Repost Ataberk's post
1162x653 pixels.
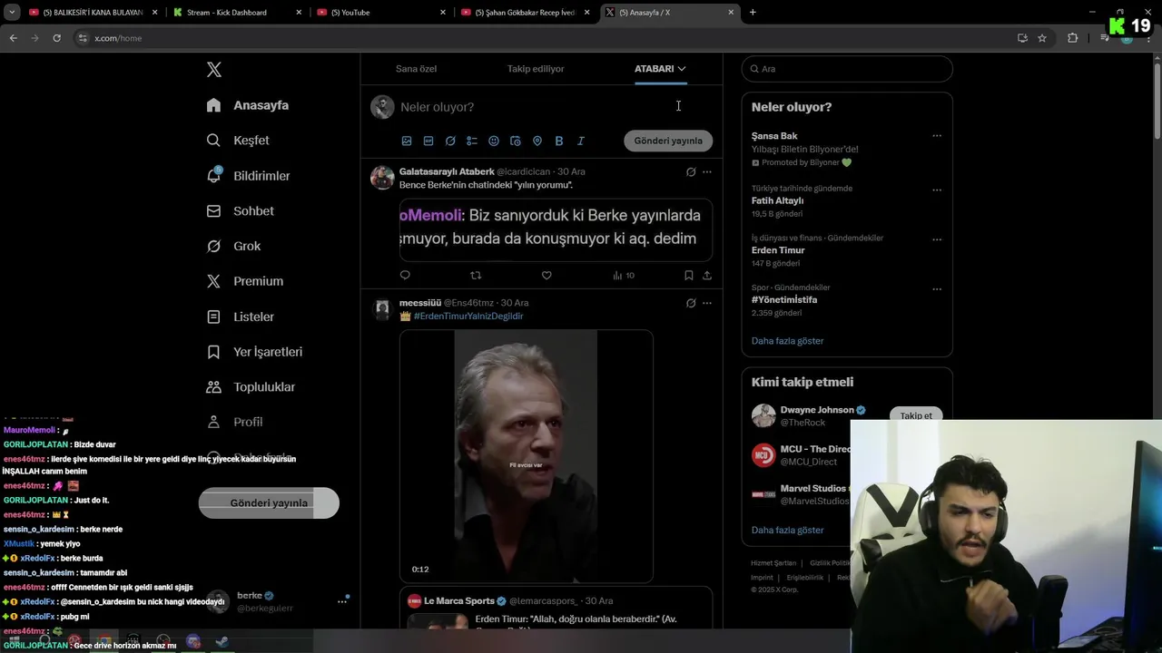476,275
